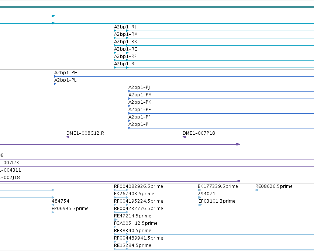Click the A2bp1-PL protein feature label
Screen dimensions: 314x251
[x=65, y=80]
